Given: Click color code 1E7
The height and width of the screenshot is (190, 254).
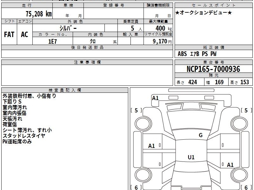Looking at the screenshot, I should click(52, 41).
